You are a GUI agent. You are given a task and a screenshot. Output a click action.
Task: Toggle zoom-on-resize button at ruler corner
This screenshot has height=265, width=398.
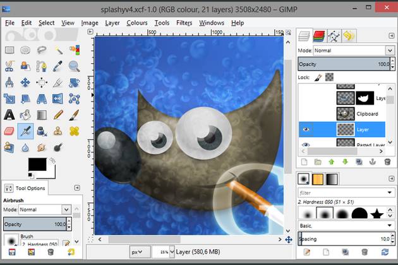288,32
